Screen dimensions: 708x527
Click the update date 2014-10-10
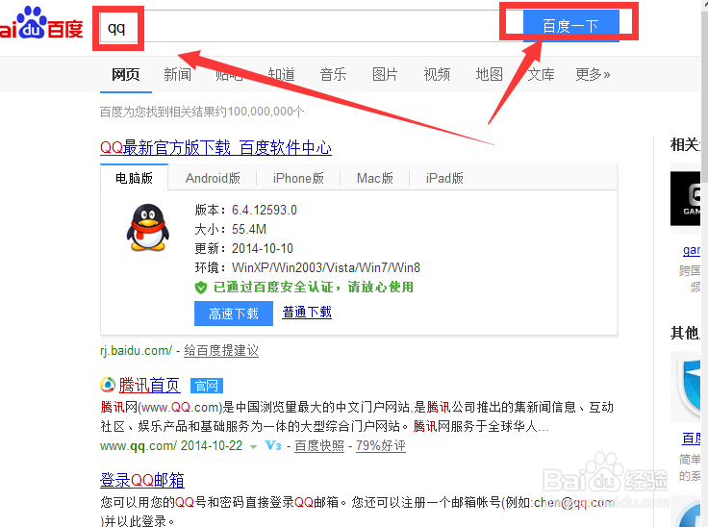click(263, 248)
